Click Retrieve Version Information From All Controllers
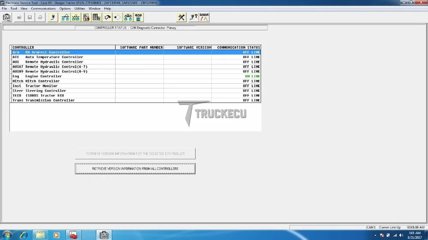 coord(135,169)
